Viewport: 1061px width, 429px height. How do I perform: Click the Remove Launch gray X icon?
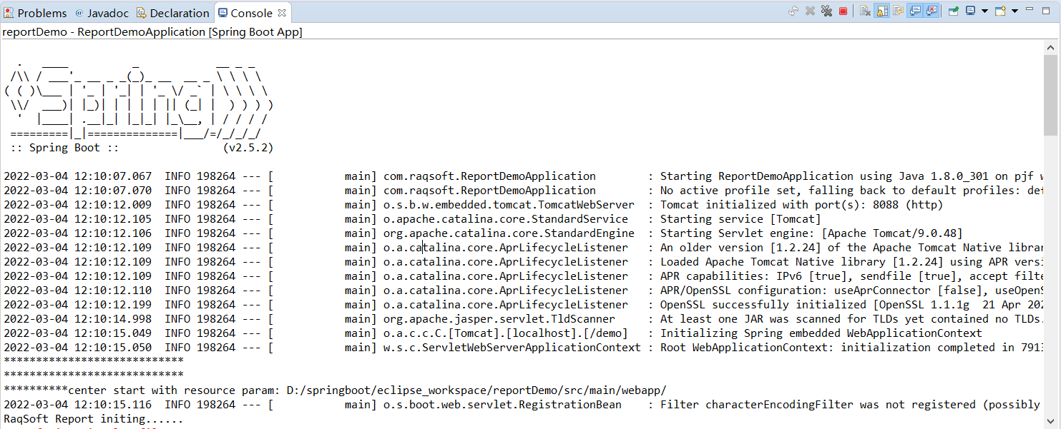[x=810, y=11]
